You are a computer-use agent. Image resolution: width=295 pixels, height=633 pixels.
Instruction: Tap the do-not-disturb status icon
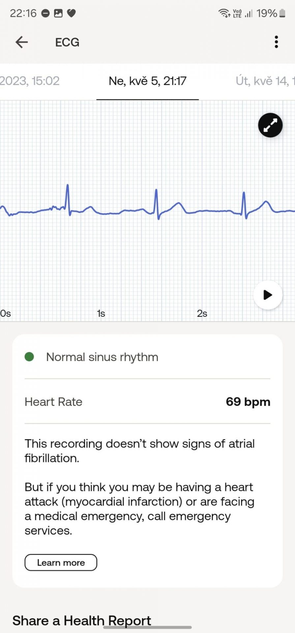tap(45, 13)
